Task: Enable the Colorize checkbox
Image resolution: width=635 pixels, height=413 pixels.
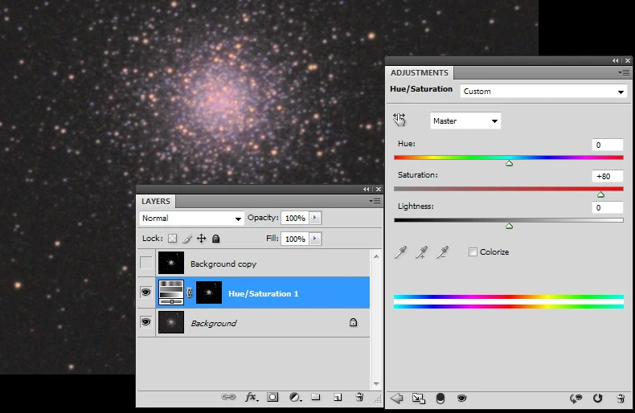Action: [473, 252]
